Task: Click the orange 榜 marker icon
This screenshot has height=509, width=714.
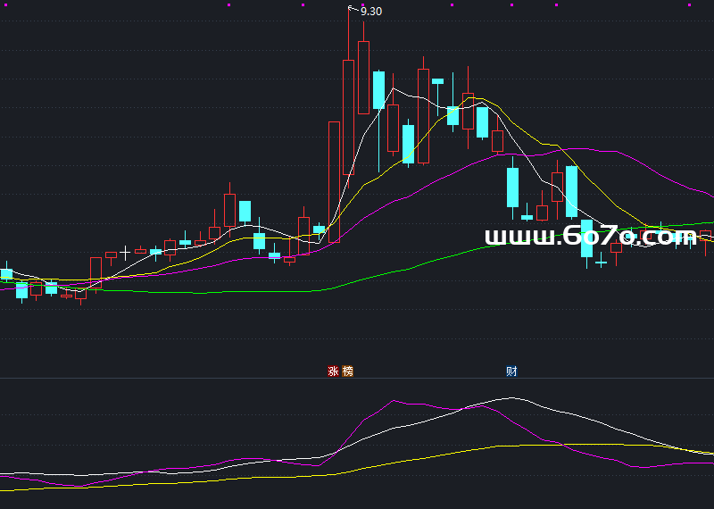Action: click(347, 371)
